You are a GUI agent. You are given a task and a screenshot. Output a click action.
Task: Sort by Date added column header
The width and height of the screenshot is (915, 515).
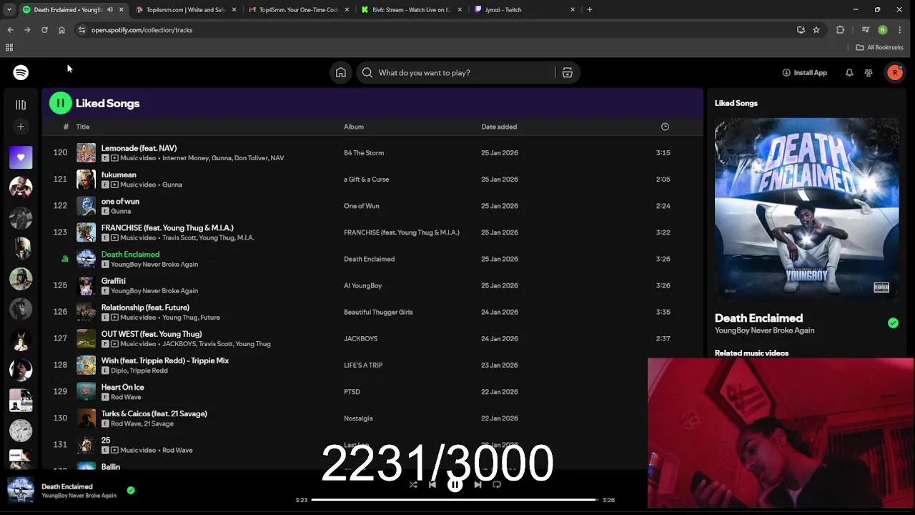[x=499, y=127]
